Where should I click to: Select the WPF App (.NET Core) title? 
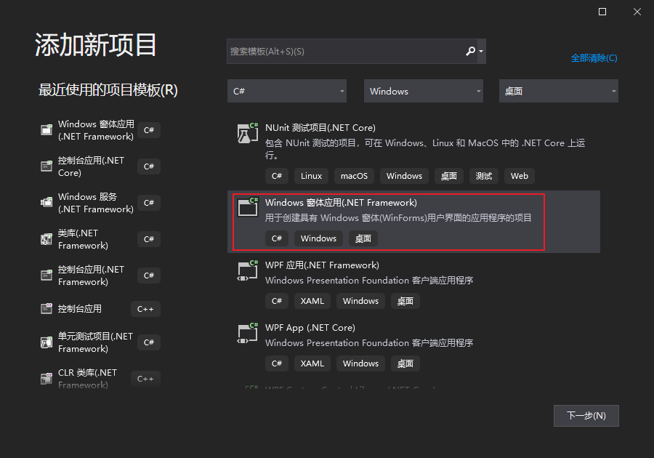coord(310,328)
